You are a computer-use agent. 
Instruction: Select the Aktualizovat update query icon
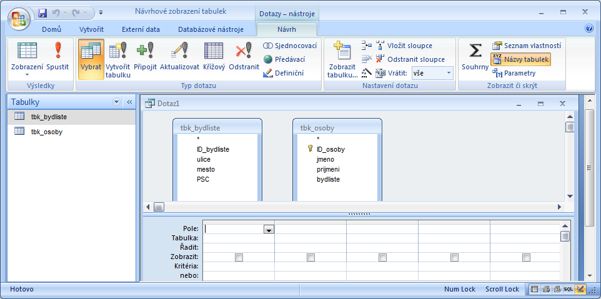coord(179,56)
